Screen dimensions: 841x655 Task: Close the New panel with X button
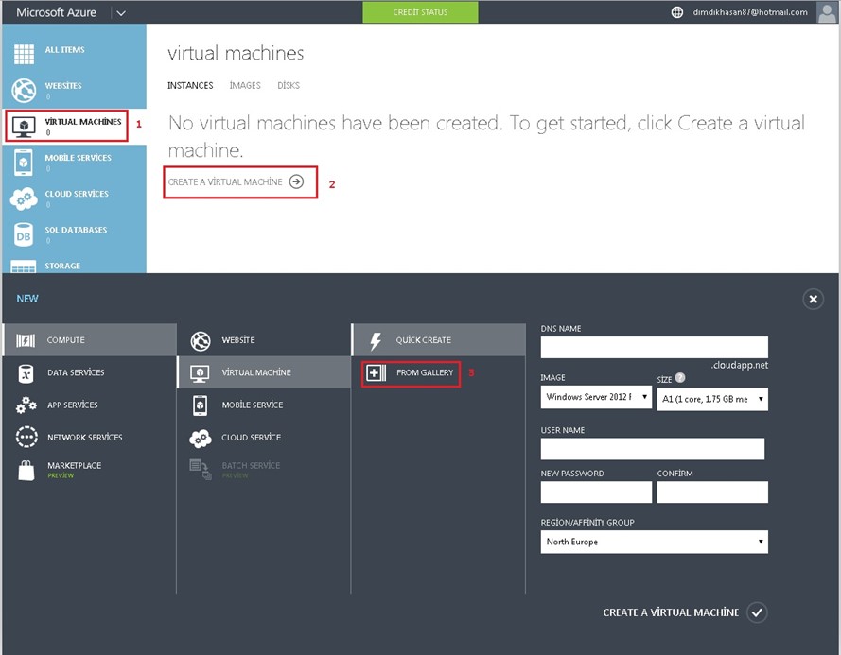click(x=813, y=300)
